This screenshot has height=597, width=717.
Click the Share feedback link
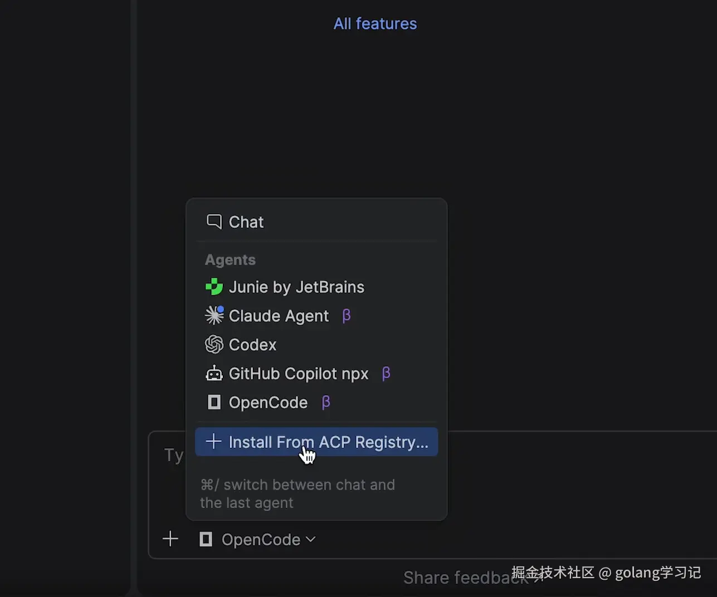coord(457,578)
